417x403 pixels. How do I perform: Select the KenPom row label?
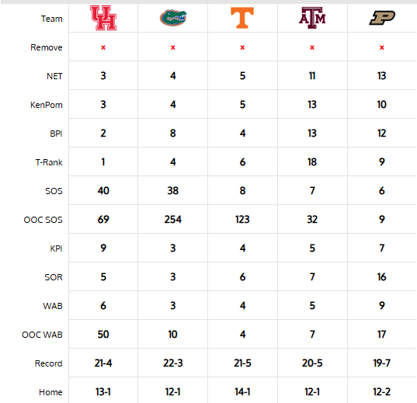(x=47, y=105)
